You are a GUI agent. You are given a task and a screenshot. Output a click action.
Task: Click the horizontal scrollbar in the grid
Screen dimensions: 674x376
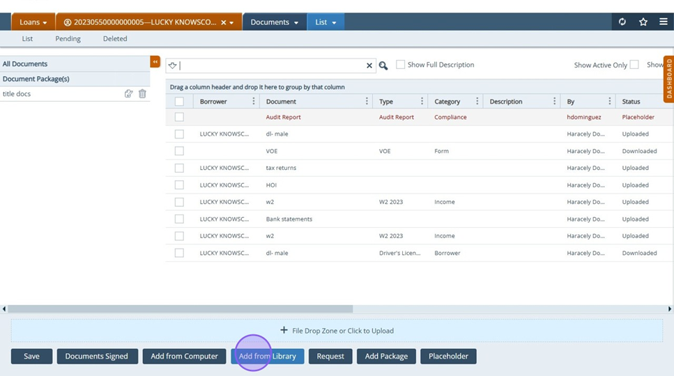pos(180,309)
